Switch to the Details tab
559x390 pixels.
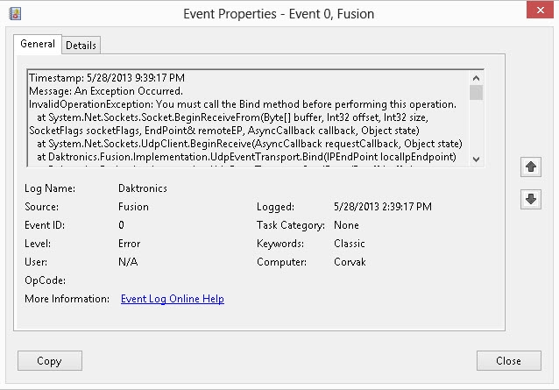81,45
